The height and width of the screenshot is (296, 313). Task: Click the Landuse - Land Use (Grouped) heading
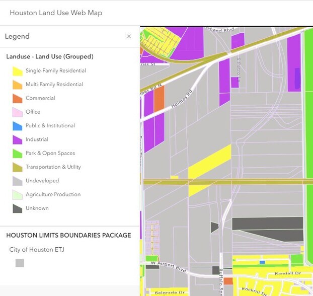[x=49, y=56]
